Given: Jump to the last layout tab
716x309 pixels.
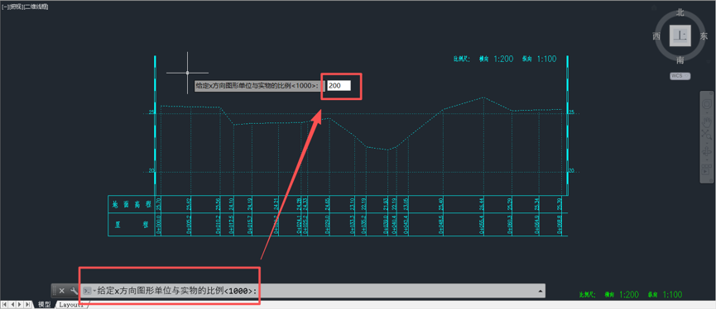Looking at the screenshot, I should coord(27,304).
